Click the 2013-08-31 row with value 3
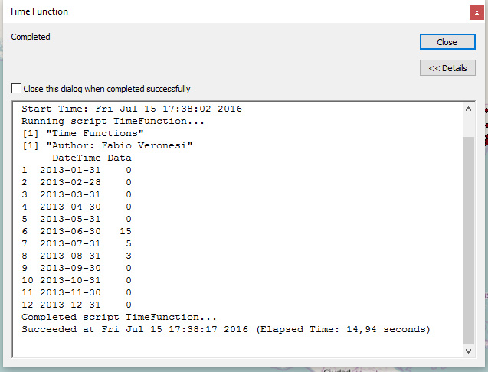Screen dimensions: 488x372 [x=77, y=256]
